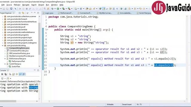Click the Smart Insert status bar field
191x107 pixels.
[x=127, y=104]
